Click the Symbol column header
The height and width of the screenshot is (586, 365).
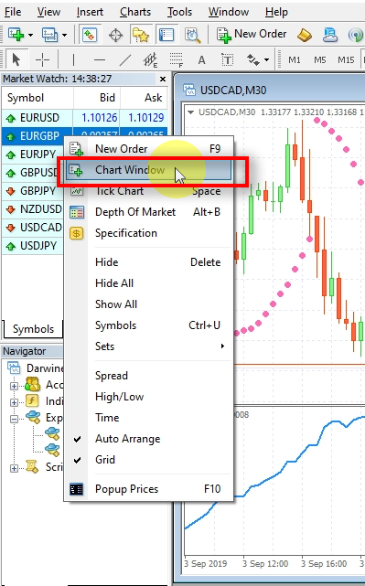(38, 98)
